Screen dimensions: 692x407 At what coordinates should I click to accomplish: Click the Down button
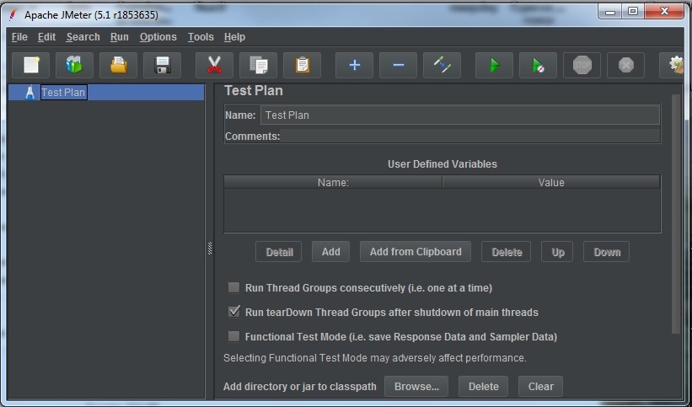point(607,252)
